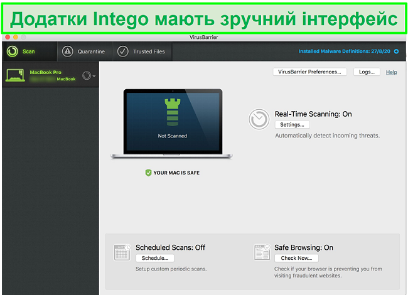
Task: Click the Trusted Files checkmark icon
Action: pyautogui.click(x=123, y=51)
